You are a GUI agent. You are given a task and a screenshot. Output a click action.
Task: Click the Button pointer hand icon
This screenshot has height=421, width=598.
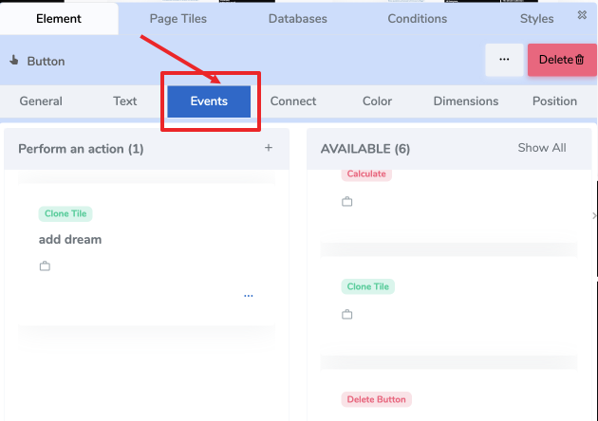pyautogui.click(x=14, y=60)
